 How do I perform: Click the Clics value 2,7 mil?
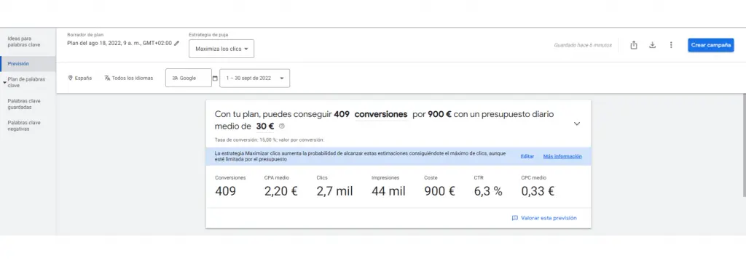coord(335,191)
